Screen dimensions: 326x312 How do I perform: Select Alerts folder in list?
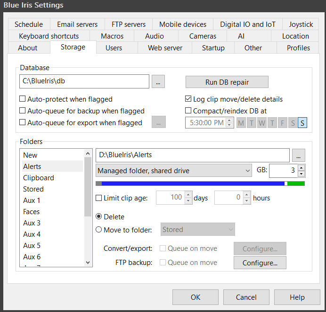coord(52,166)
